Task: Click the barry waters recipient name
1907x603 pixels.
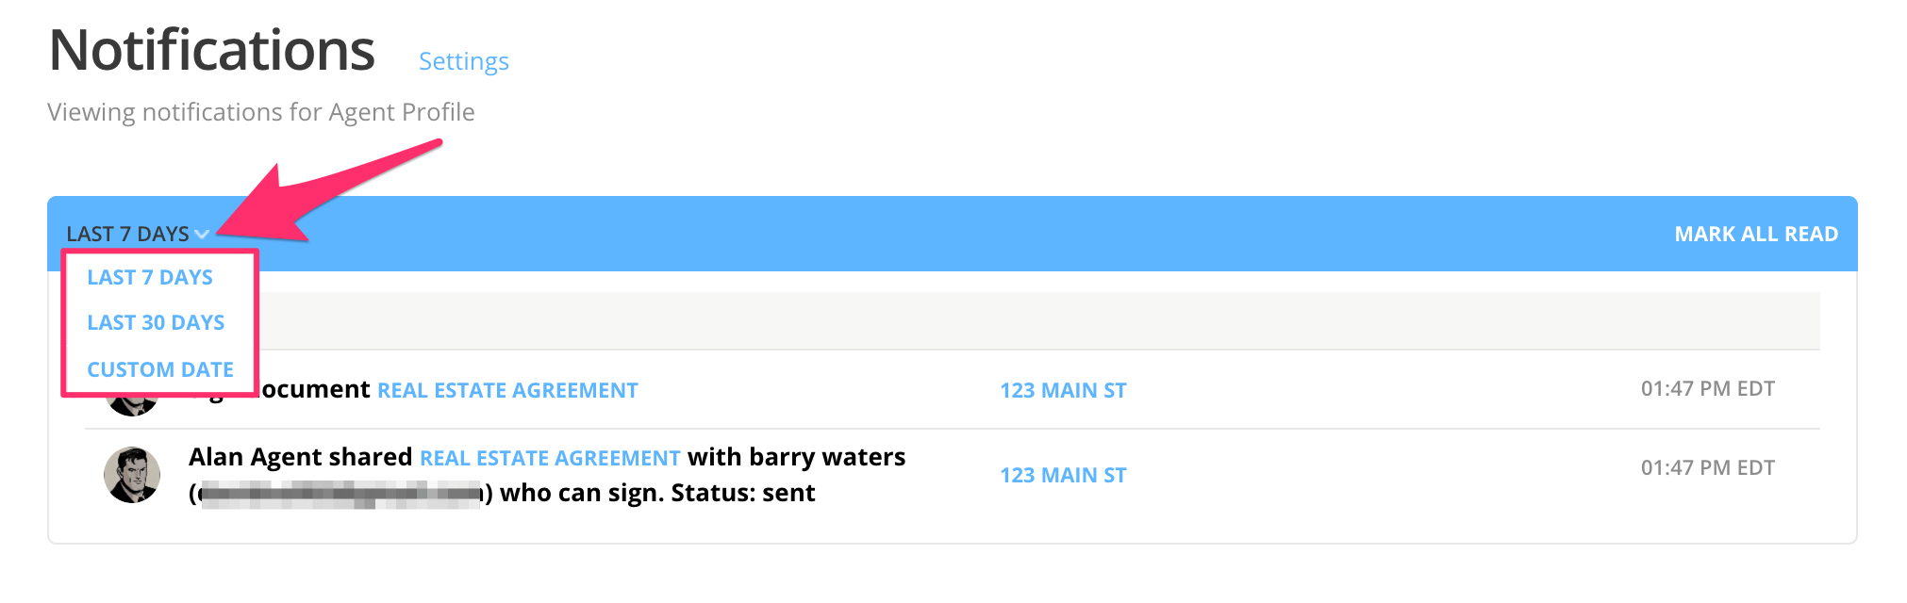Action: coord(828,456)
